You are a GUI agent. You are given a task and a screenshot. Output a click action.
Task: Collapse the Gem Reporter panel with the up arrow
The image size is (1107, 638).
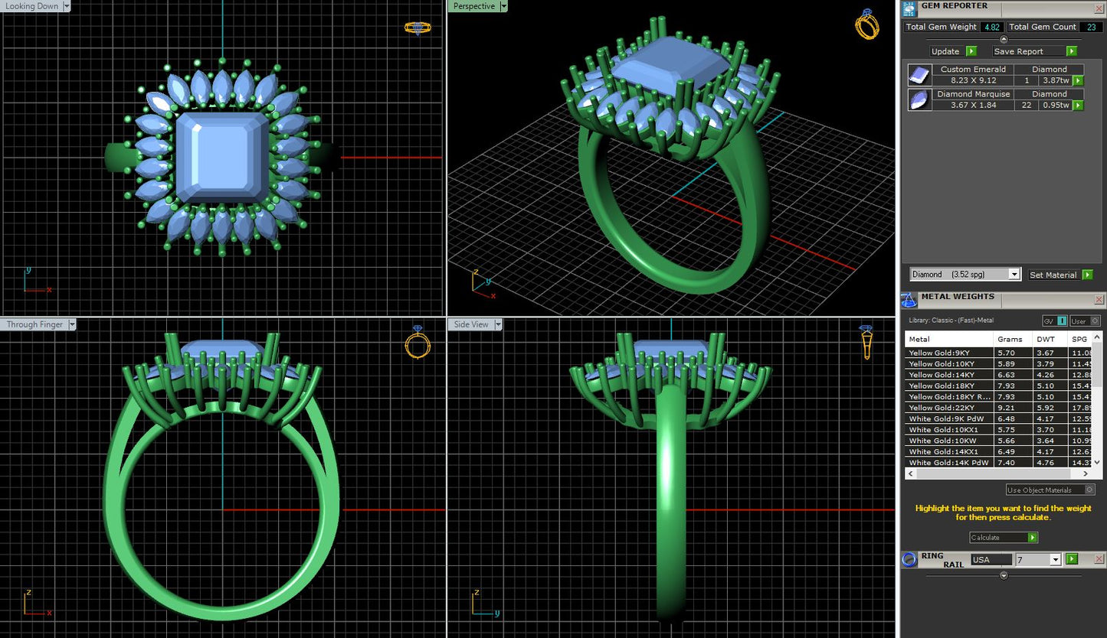click(1004, 39)
